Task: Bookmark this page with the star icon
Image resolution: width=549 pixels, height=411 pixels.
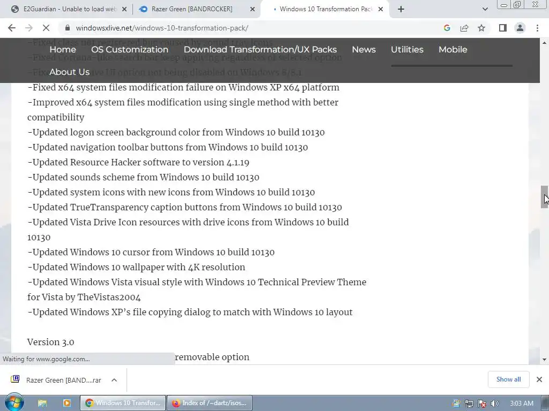Action: (x=481, y=28)
